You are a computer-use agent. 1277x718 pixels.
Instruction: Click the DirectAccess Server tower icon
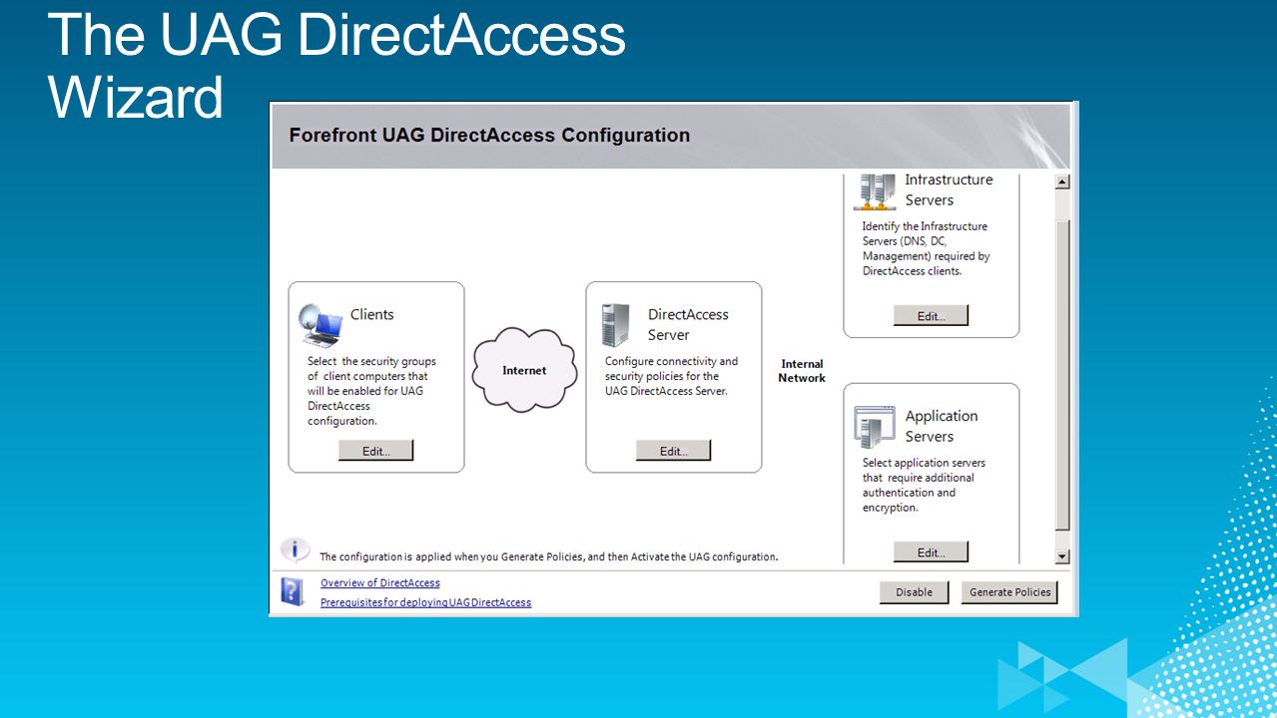pos(615,325)
